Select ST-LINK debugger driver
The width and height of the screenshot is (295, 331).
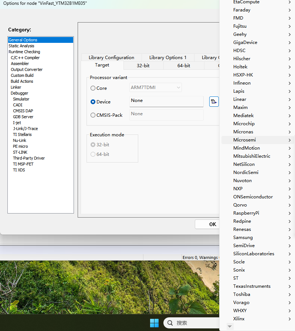(20, 152)
